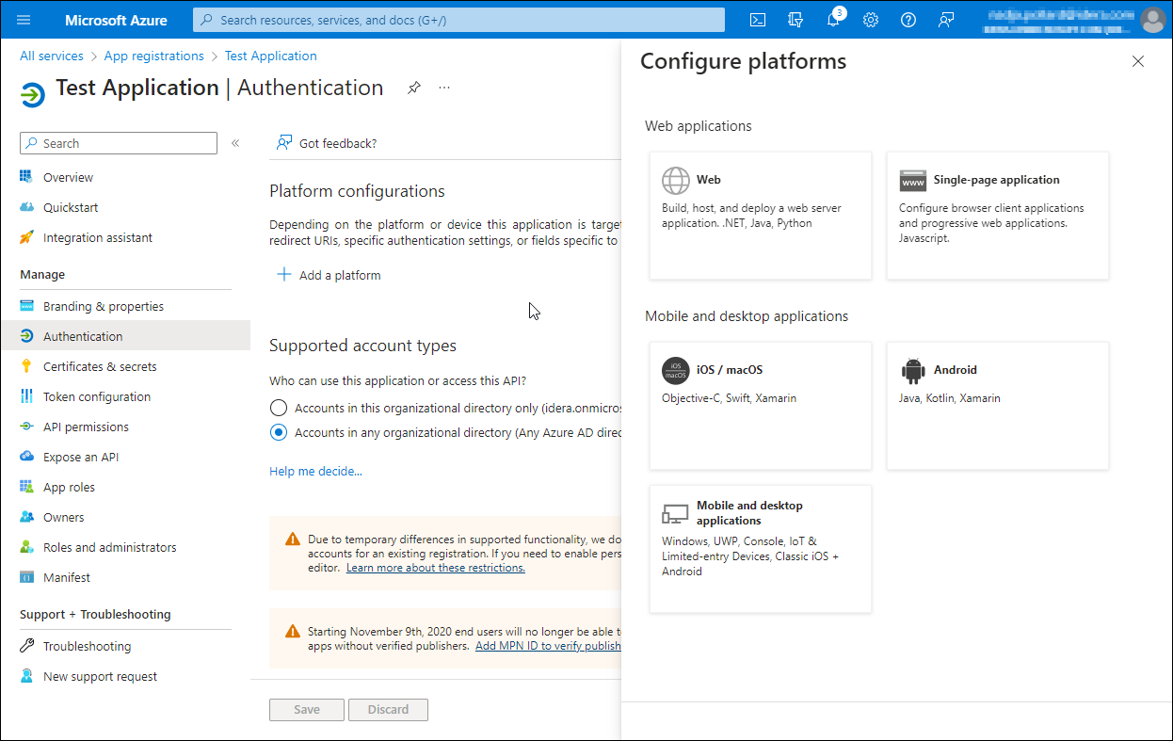Click the New support request icon
This screenshot has width=1173, height=741.
[26, 676]
